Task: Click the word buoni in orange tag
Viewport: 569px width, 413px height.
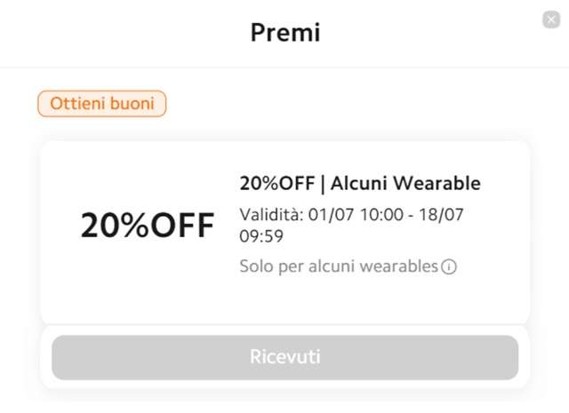Action: pyautogui.click(x=132, y=104)
